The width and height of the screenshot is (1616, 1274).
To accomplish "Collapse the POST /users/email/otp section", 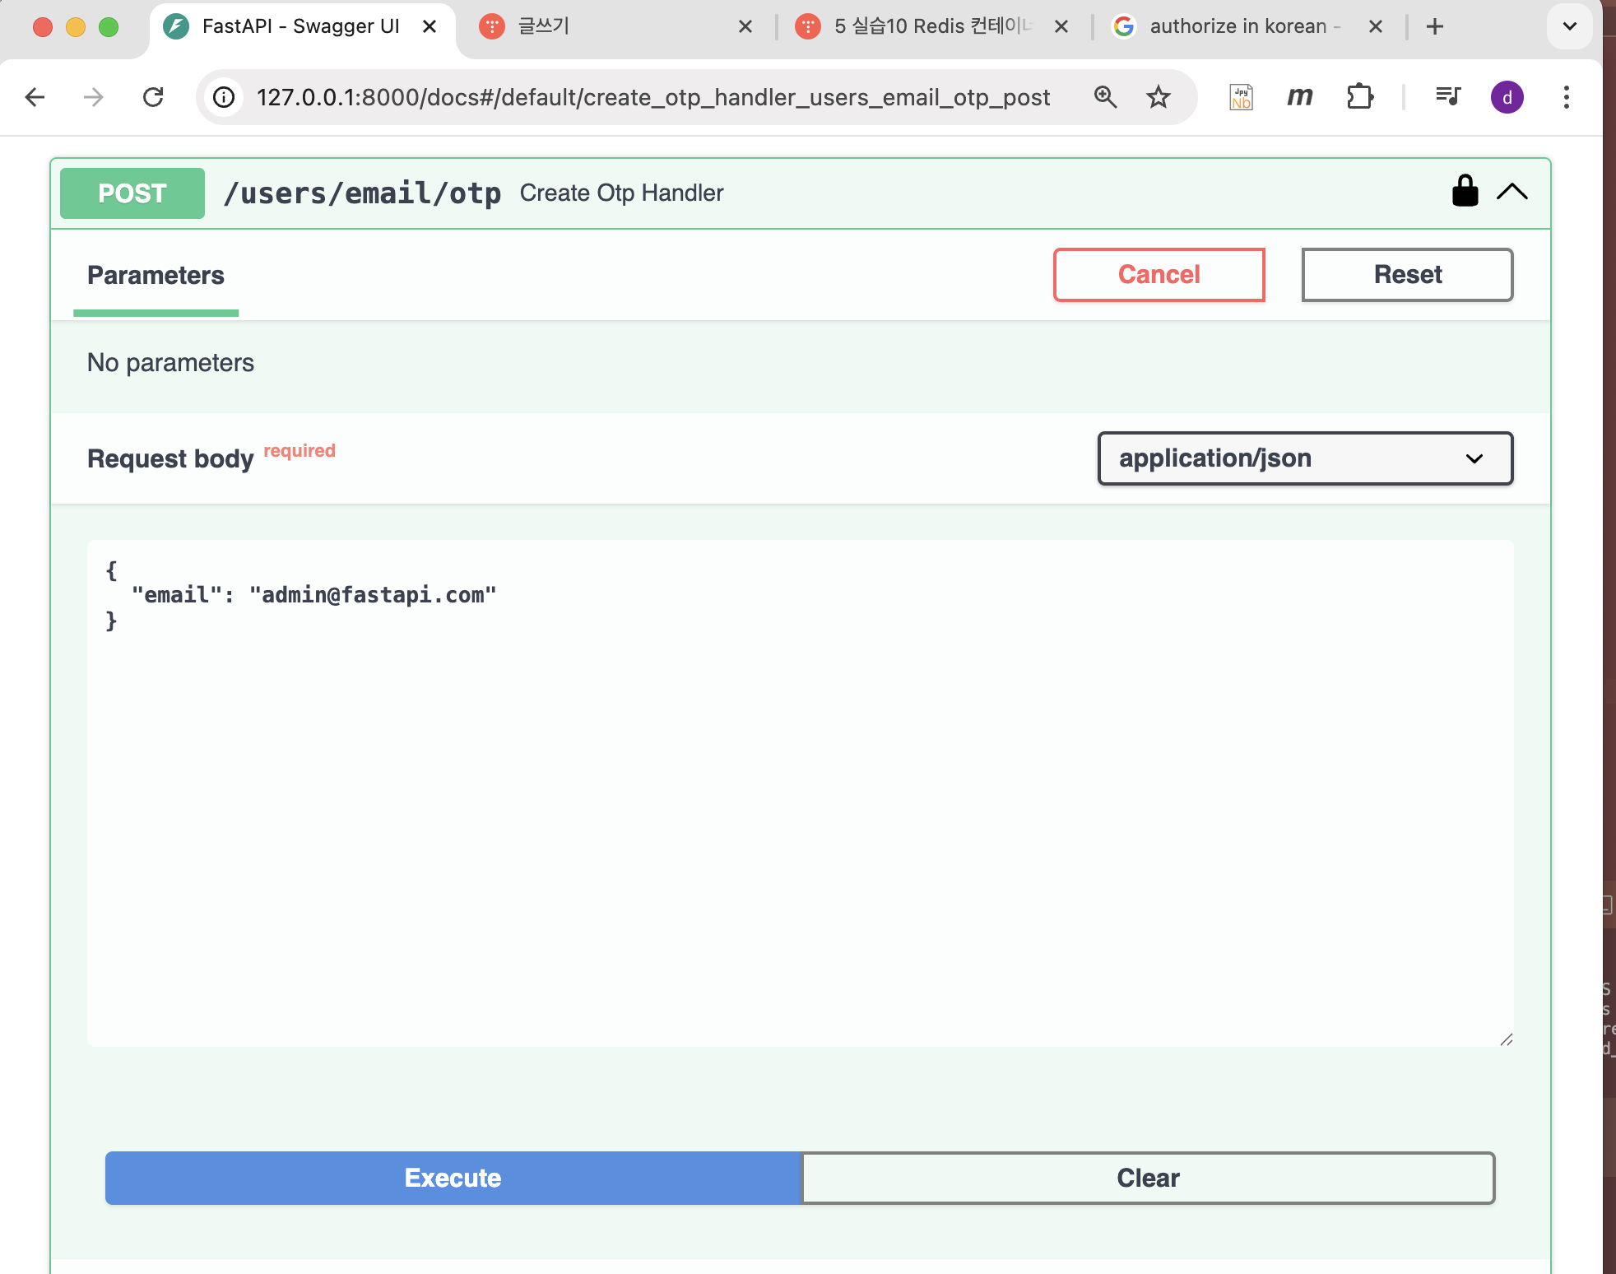I will (x=1512, y=192).
